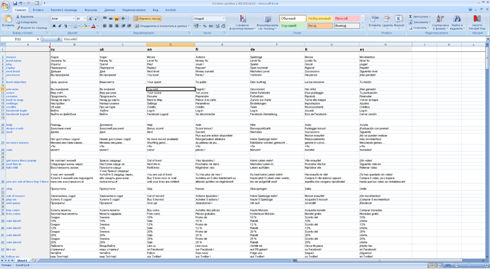The width and height of the screenshot is (490, 269).
Task: Open number format Общий dropdown
Action: (x=224, y=19)
